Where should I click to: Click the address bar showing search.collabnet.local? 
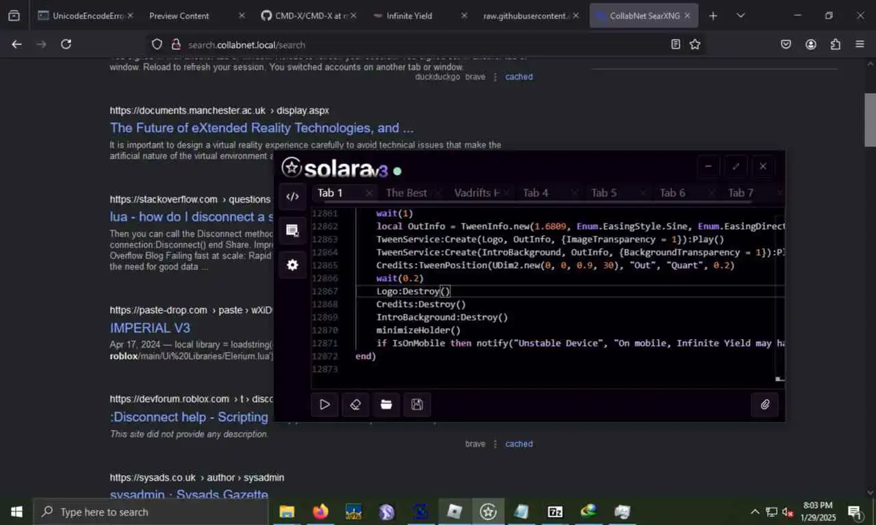[x=423, y=44]
